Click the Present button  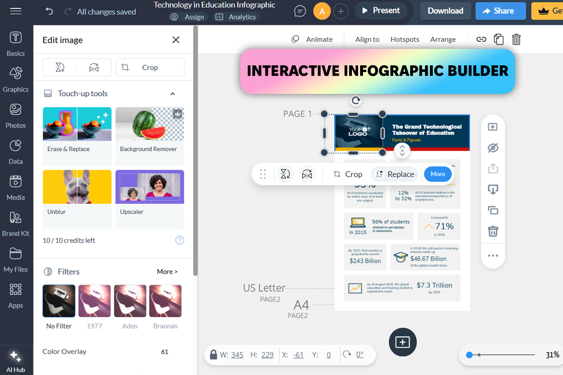tap(380, 10)
